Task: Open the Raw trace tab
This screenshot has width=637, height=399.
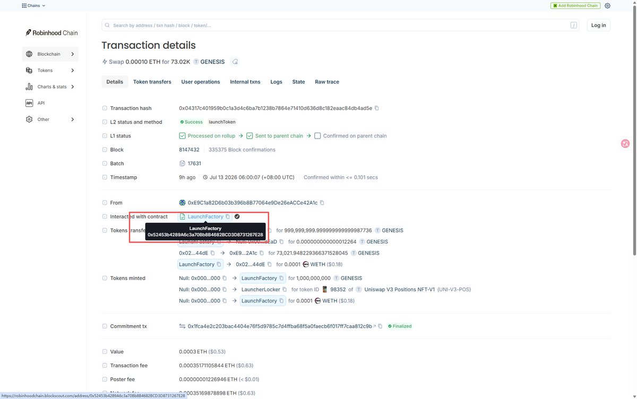Action: point(327,82)
